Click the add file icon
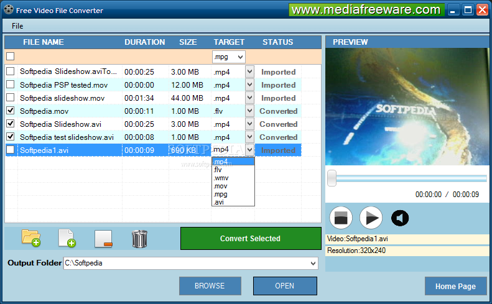Screen dimensions: 492x304 67,238
